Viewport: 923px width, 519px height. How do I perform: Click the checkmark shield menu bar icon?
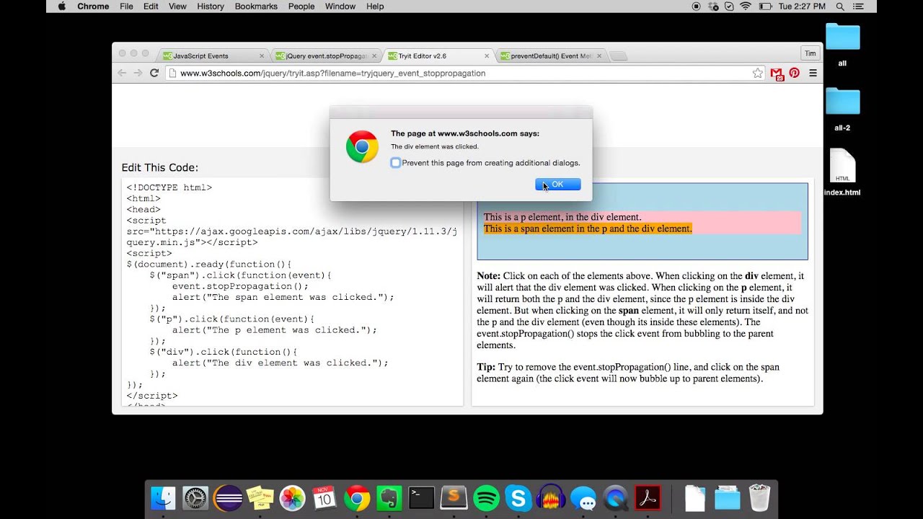[x=729, y=6]
